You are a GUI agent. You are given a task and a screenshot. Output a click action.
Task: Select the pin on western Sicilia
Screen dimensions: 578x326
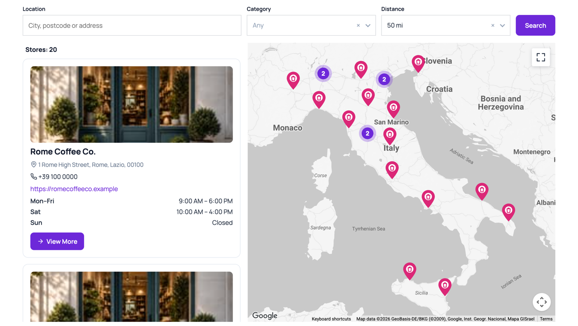tap(410, 271)
